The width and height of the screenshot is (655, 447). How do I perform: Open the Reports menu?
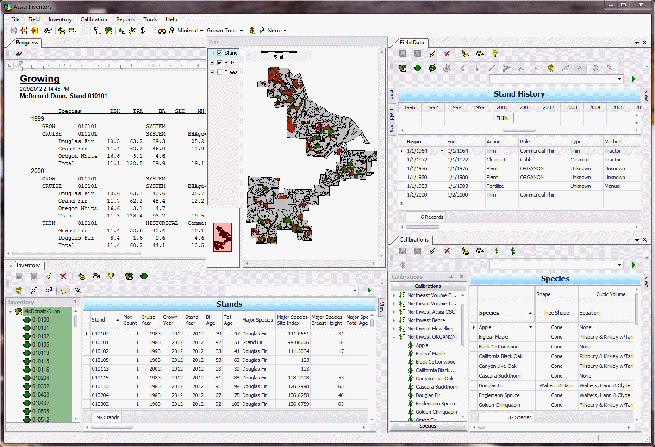pos(125,19)
